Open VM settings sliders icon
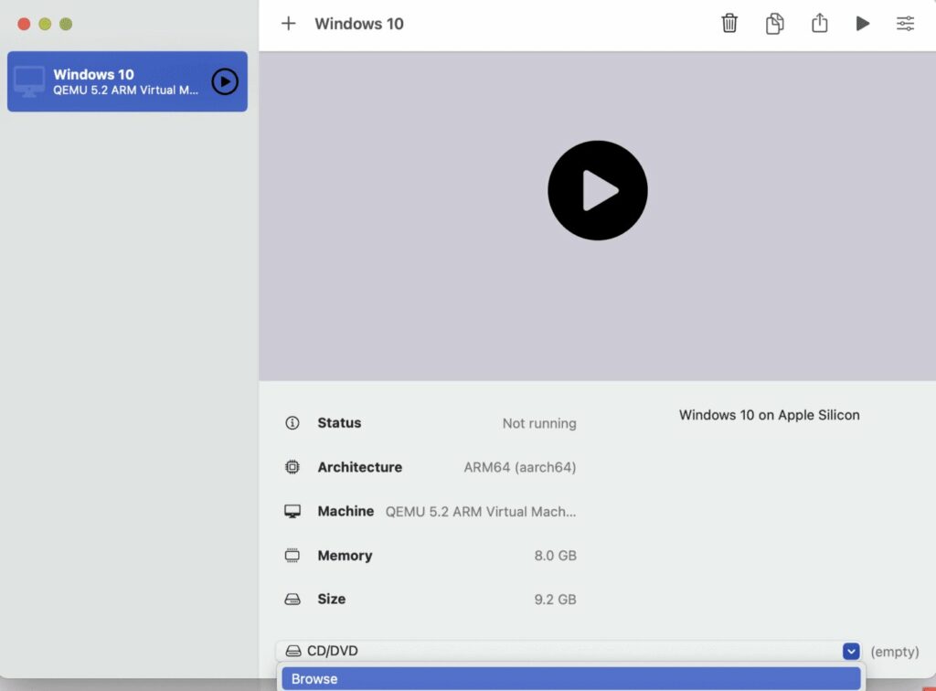 click(x=905, y=23)
